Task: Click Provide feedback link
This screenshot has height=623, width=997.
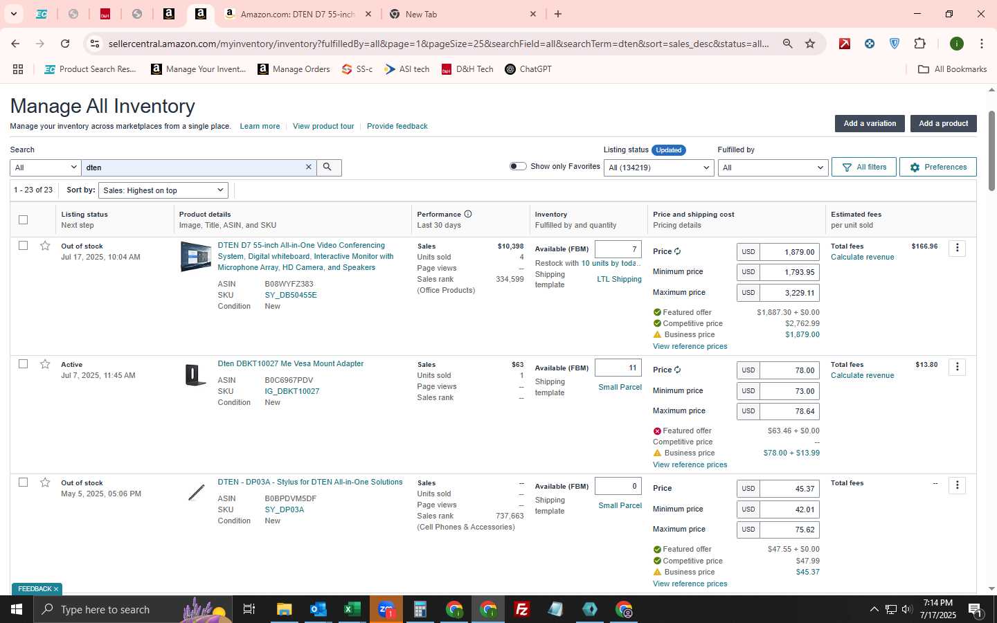Action: click(x=397, y=126)
